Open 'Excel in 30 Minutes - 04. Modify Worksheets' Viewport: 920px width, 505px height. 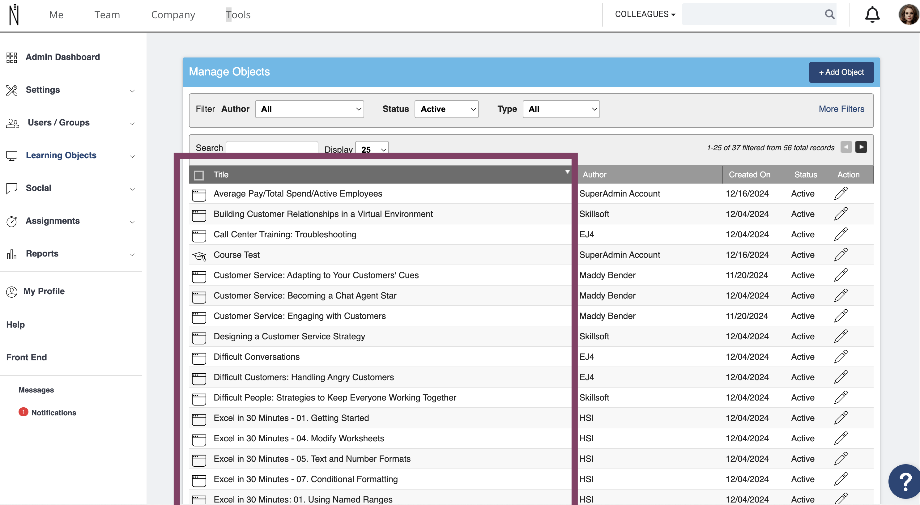point(299,438)
